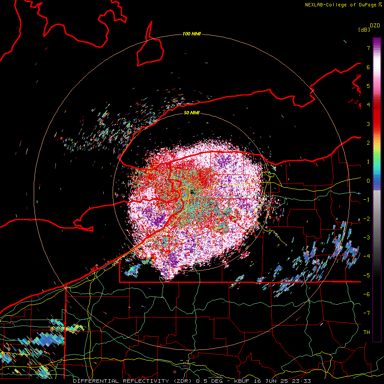Click the "23:33" timestamp text
384x384 pixels.
tap(302, 381)
